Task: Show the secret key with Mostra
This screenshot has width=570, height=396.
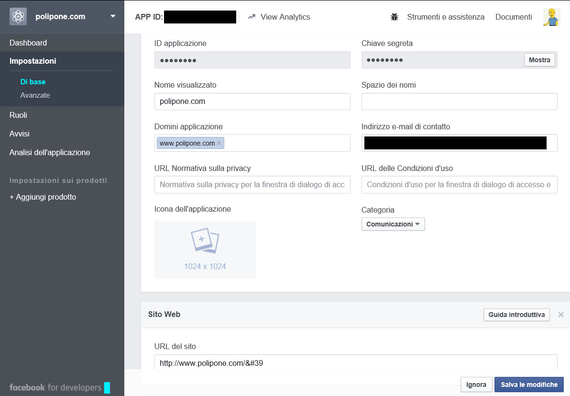Action: tap(539, 60)
